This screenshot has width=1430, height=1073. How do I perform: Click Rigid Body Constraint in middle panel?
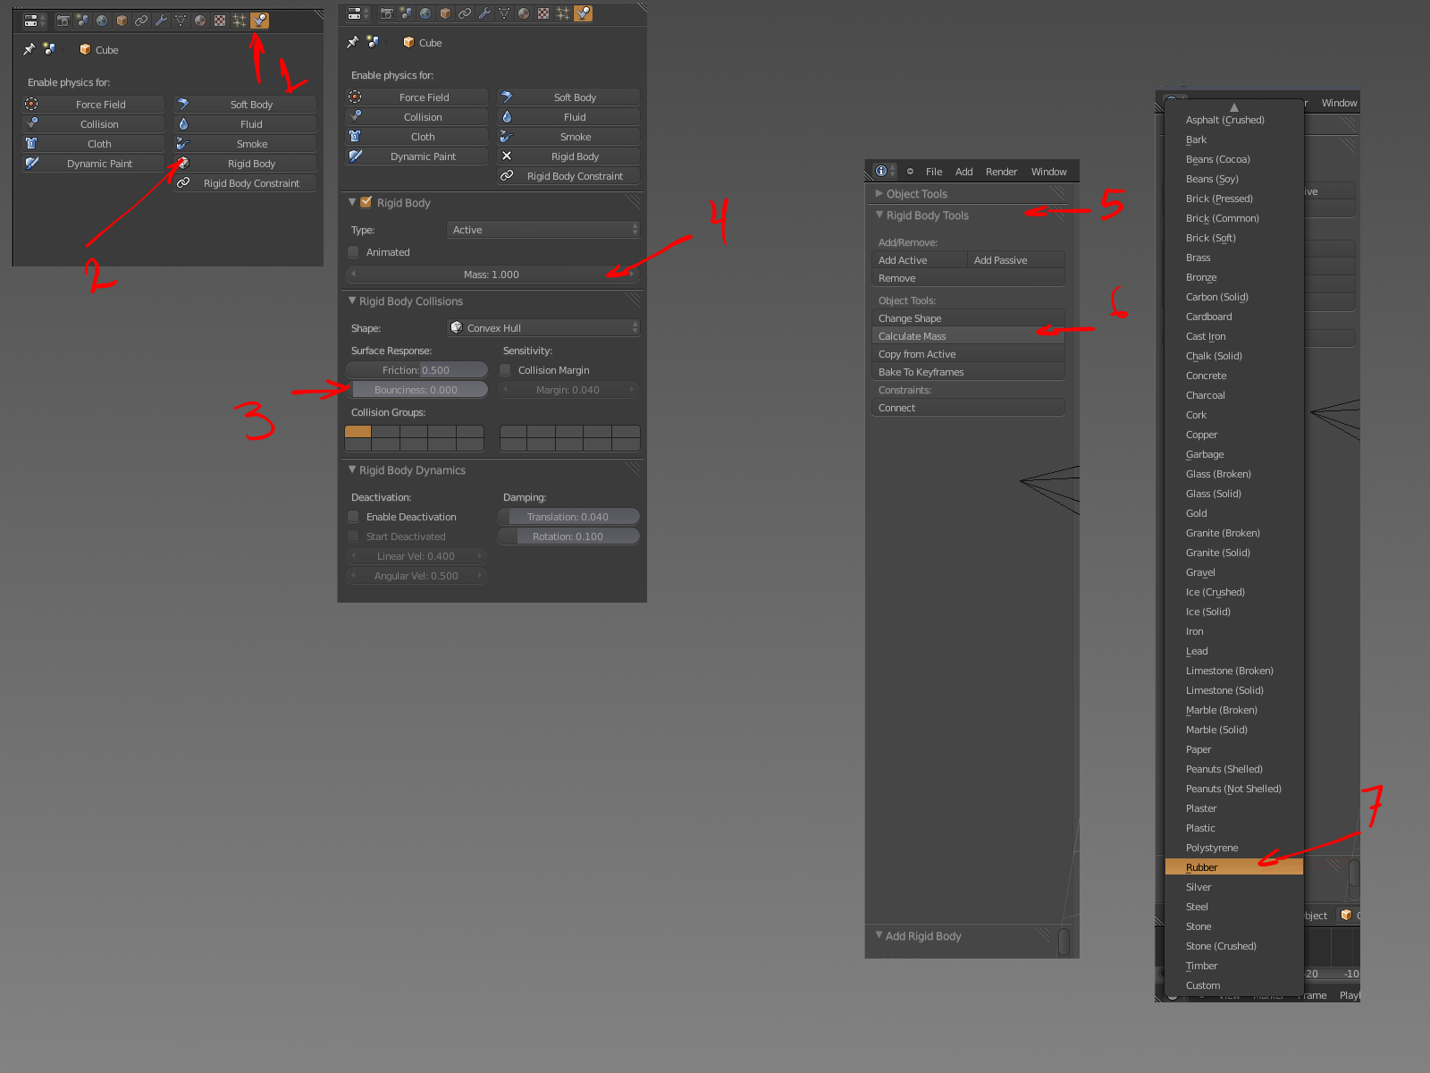click(x=568, y=176)
